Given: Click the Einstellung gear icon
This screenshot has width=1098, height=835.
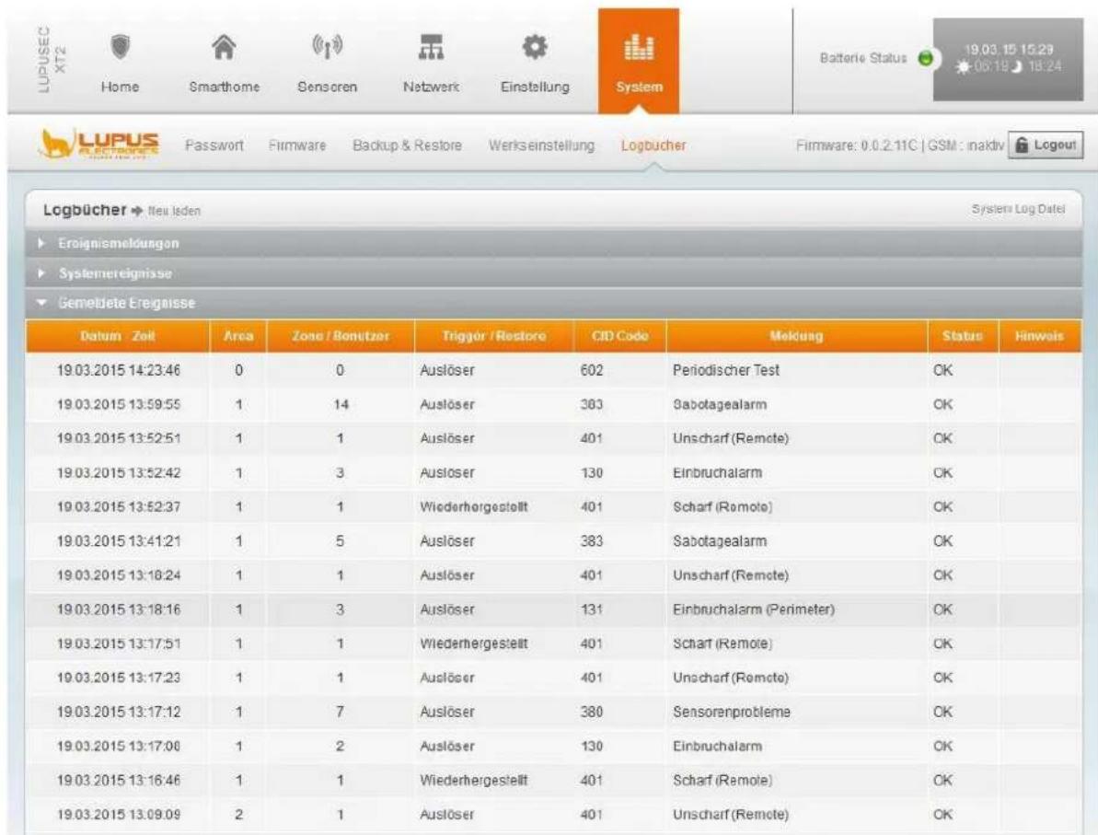Looking at the screenshot, I should pos(535,48).
